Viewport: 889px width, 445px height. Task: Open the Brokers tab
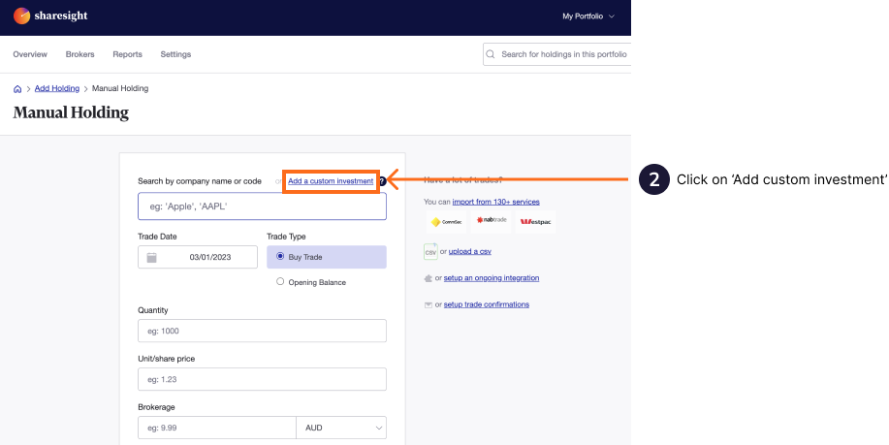(79, 54)
